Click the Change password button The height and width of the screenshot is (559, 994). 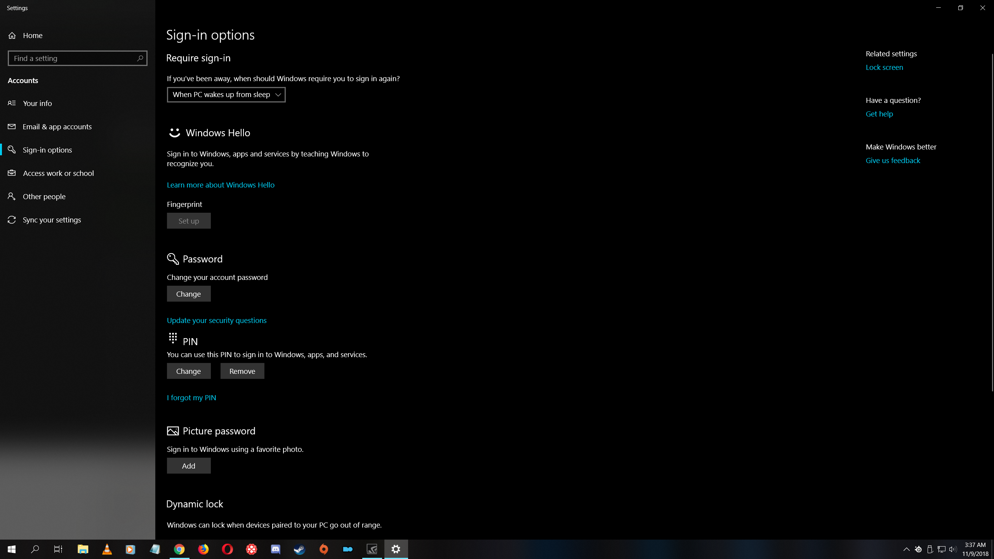[189, 293]
